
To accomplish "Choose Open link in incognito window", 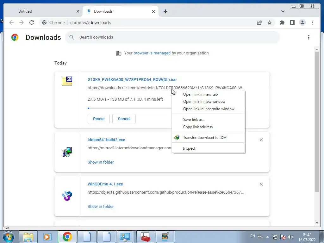I will pos(208,109).
